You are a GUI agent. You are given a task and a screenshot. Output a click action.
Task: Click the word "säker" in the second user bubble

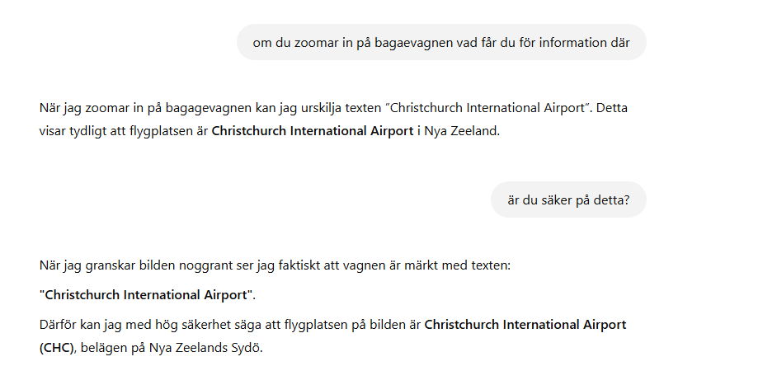[560, 199]
